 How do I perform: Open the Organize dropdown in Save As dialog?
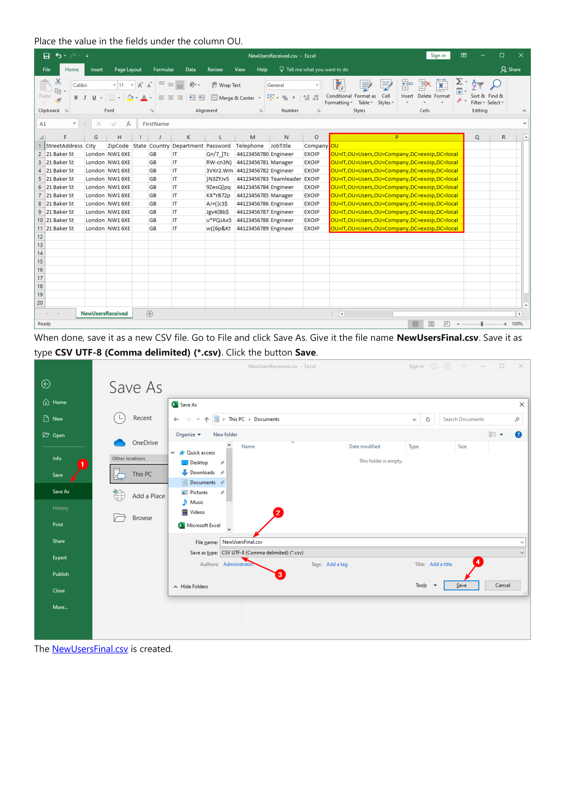point(188,434)
